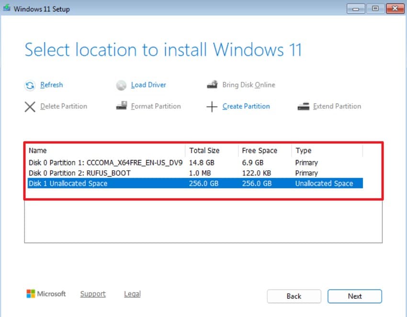407x317 pixels.
Task: Choose the Format Partition option
Action: (x=156, y=106)
